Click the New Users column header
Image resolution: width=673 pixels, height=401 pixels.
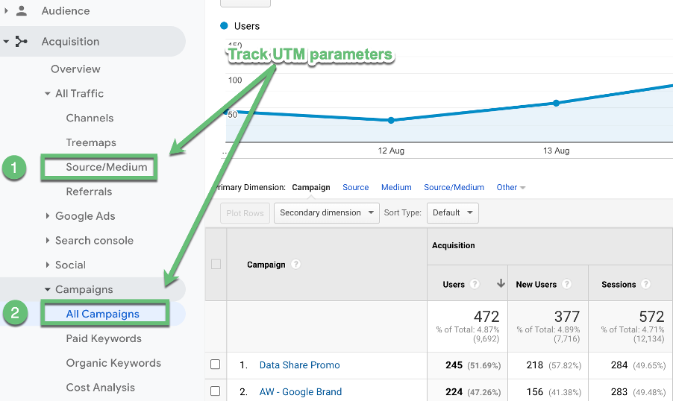click(536, 284)
